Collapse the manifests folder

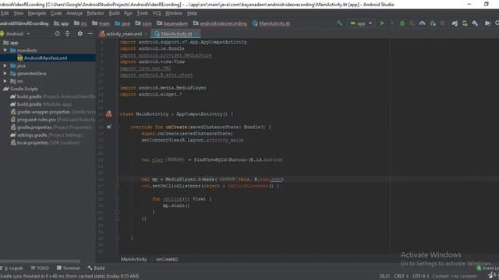pos(5,50)
